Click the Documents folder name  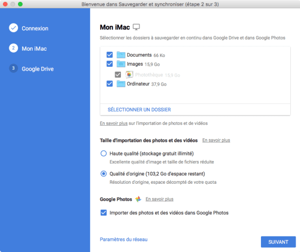click(x=139, y=55)
